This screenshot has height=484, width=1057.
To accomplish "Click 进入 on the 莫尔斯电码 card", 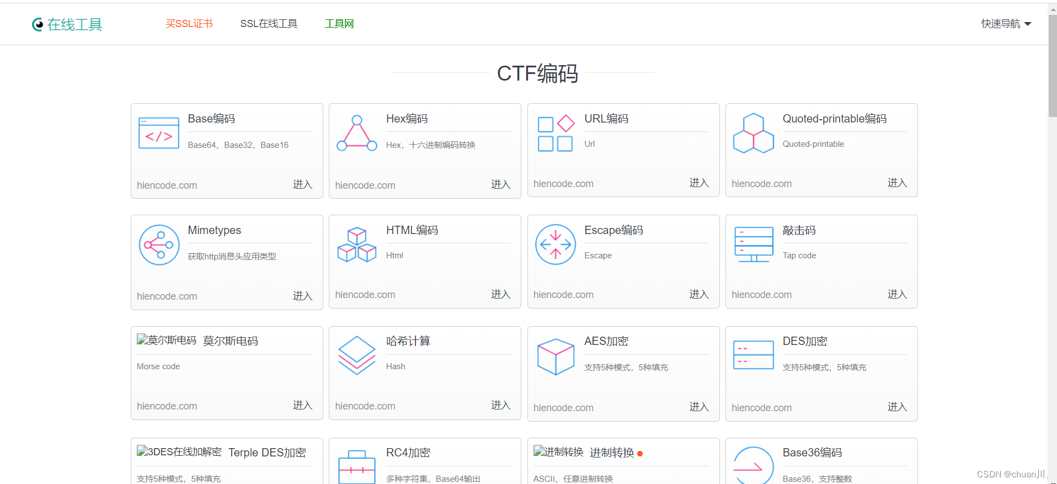I will (x=302, y=405).
